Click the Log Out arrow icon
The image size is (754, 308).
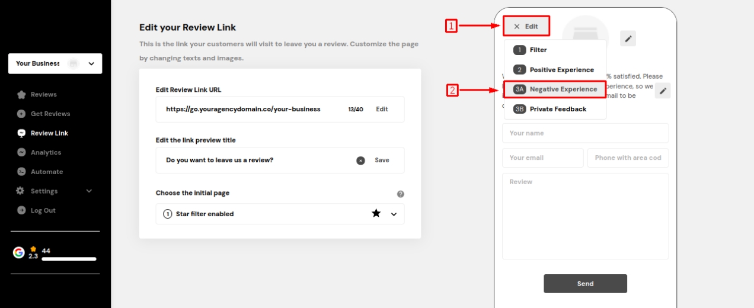pos(21,210)
